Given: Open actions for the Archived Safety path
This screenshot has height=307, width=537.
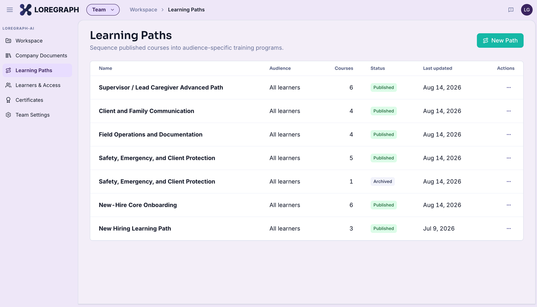Looking at the screenshot, I should [x=509, y=181].
